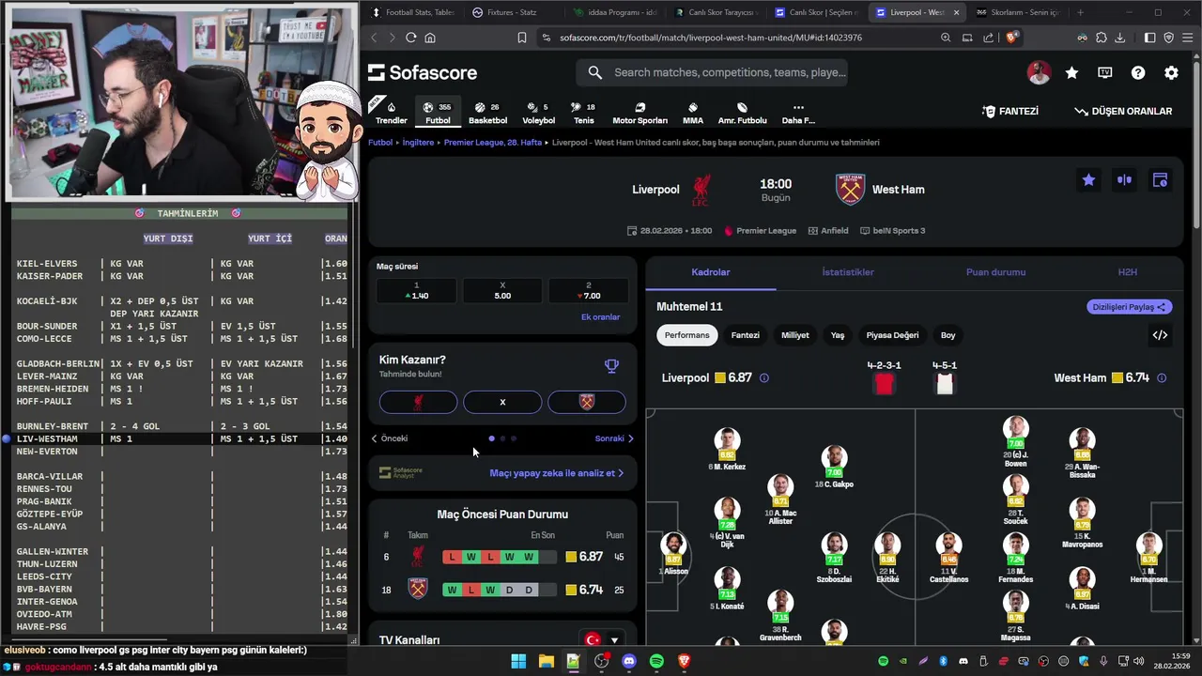Vote West Ham in Kim Kazanır poll
The image size is (1202, 676).
point(587,402)
